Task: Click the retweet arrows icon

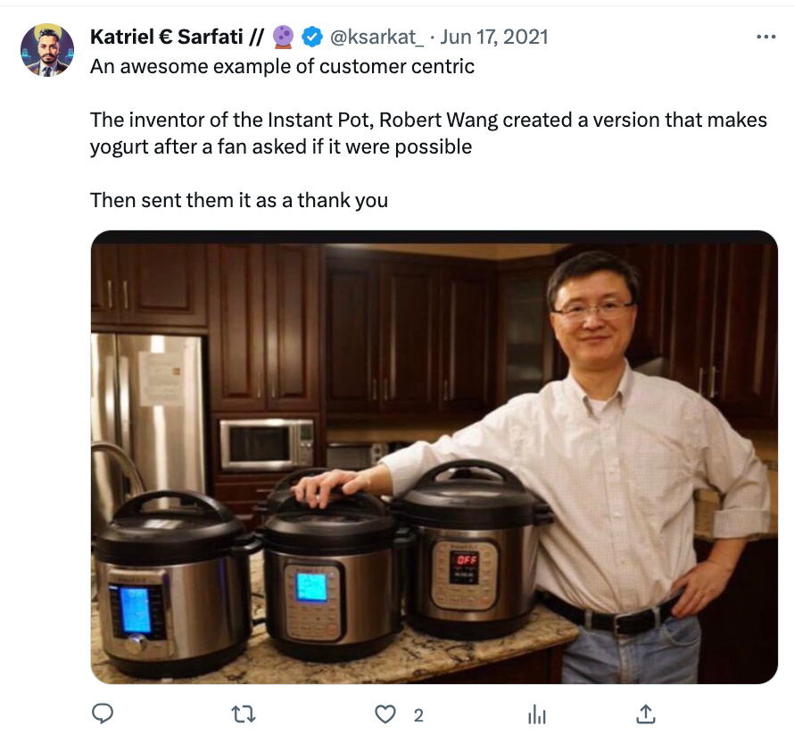Action: pos(244,714)
